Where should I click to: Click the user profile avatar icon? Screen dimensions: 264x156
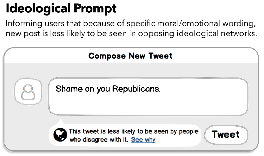pyautogui.click(x=28, y=92)
